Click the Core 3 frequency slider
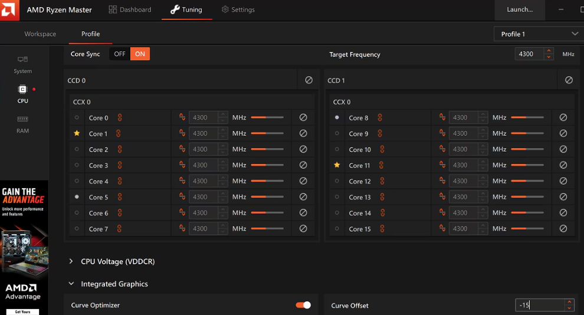Screen dimensions: 584x315 [267, 165]
